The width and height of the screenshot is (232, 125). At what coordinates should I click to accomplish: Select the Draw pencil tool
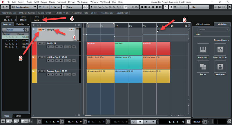click(x=126, y=7)
